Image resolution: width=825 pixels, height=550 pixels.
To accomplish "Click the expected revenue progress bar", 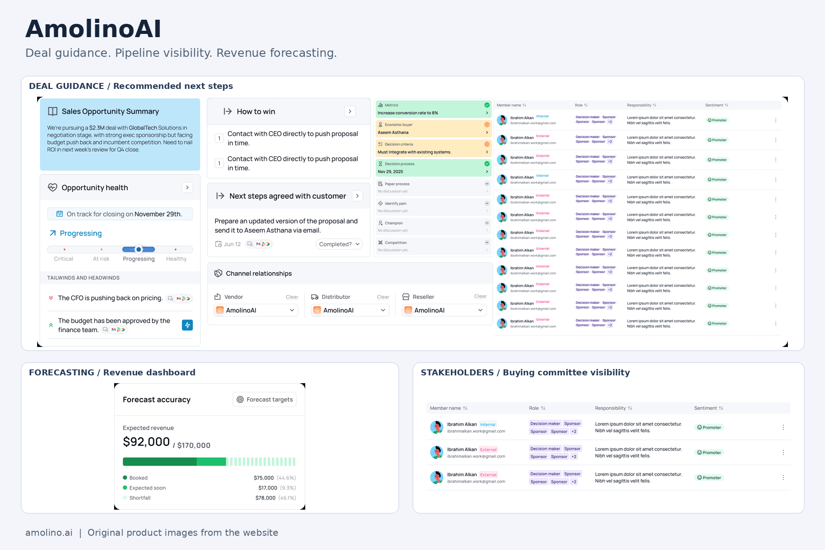I will (209, 462).
